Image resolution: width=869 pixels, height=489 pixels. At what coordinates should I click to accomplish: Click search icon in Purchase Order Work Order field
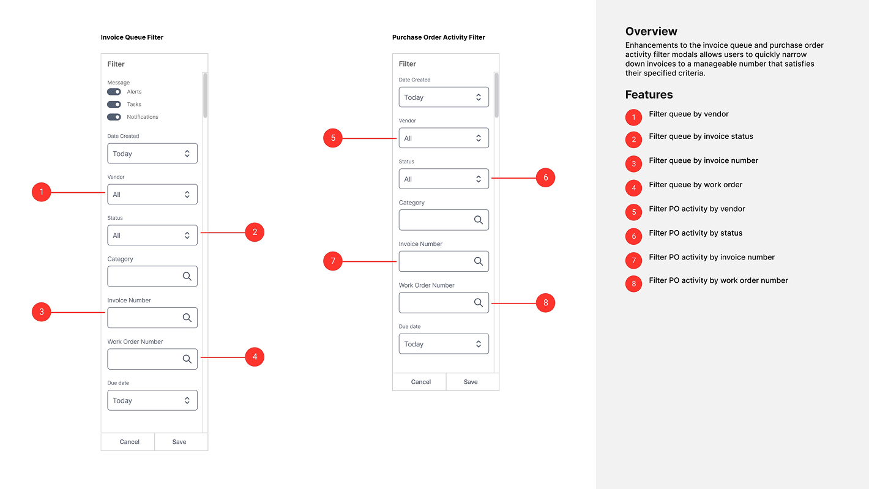(479, 302)
